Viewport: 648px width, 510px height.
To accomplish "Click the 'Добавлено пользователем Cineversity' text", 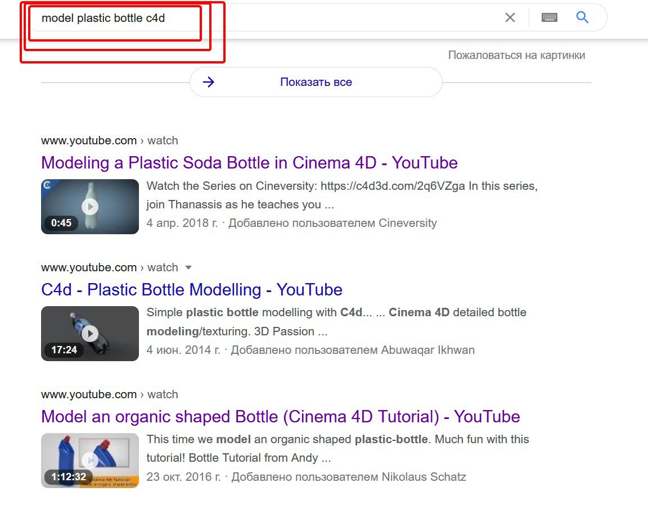I will (332, 223).
